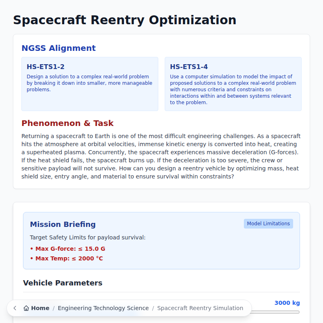Click the back chevron in the navigation bar
323x323 pixels.
[15, 308]
